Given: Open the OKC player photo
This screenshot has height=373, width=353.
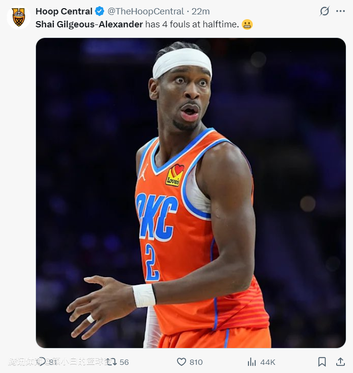Looking at the screenshot, I should pos(191,193).
